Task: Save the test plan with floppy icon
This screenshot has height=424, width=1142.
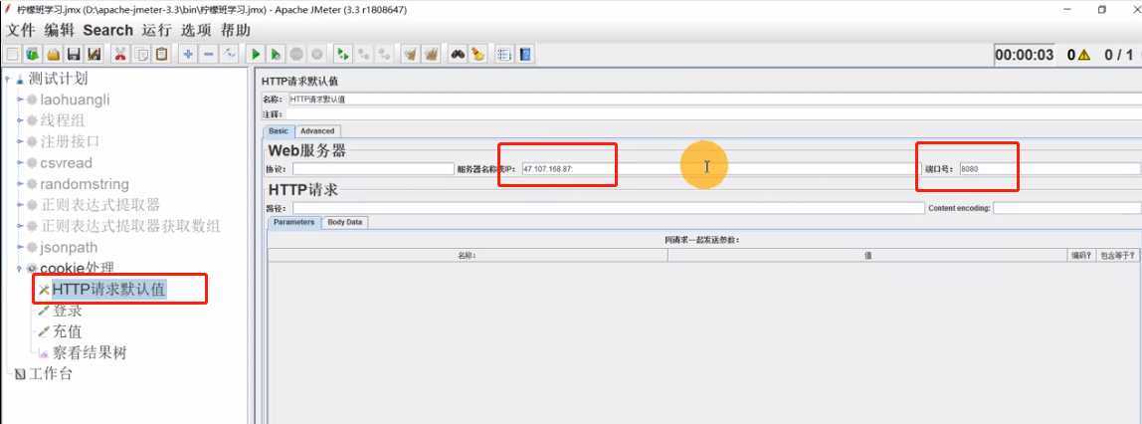Action: (73, 54)
